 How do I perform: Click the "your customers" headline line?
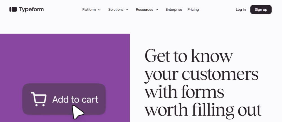(201, 74)
